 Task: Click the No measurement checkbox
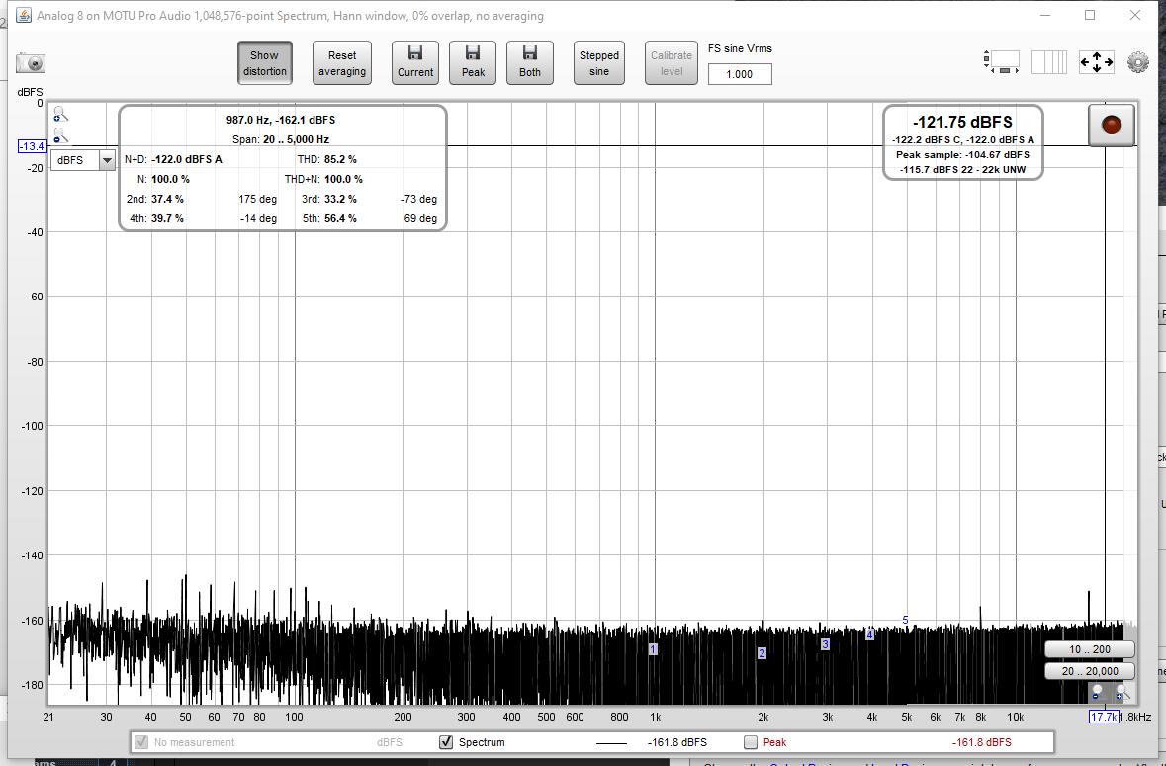(x=140, y=742)
